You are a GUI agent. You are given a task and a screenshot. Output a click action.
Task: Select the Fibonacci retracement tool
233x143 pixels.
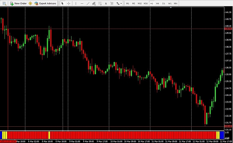point(100,3)
